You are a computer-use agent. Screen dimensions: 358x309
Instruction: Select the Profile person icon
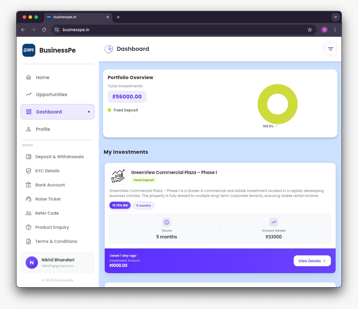point(29,129)
